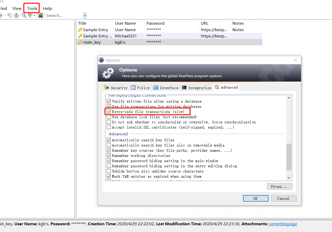Image resolution: width=332 pixels, height=232 pixels.
Task: Click the copy toolbar icon beside auto-type
Action: coord(10,15)
